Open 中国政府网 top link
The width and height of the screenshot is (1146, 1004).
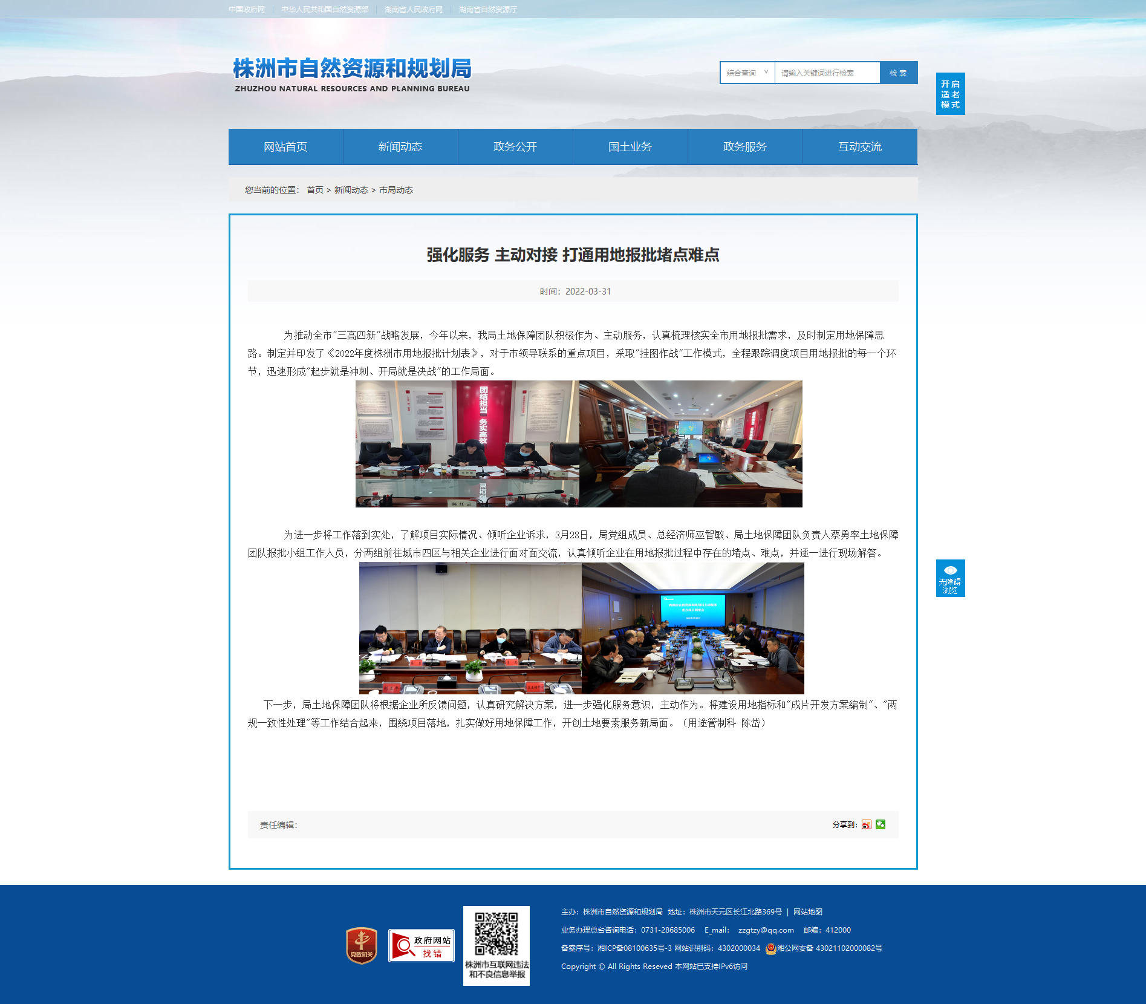point(247,10)
